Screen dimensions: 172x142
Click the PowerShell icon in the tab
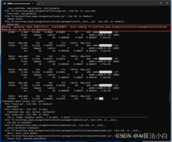(5, 4)
